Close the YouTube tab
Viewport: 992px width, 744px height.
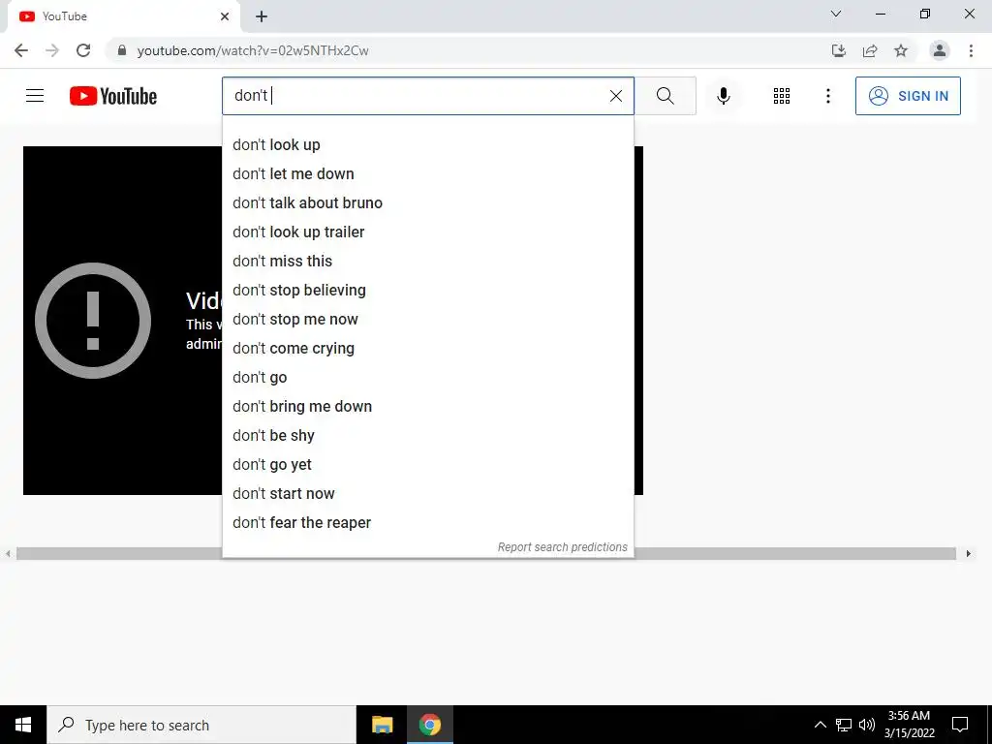pos(225,16)
